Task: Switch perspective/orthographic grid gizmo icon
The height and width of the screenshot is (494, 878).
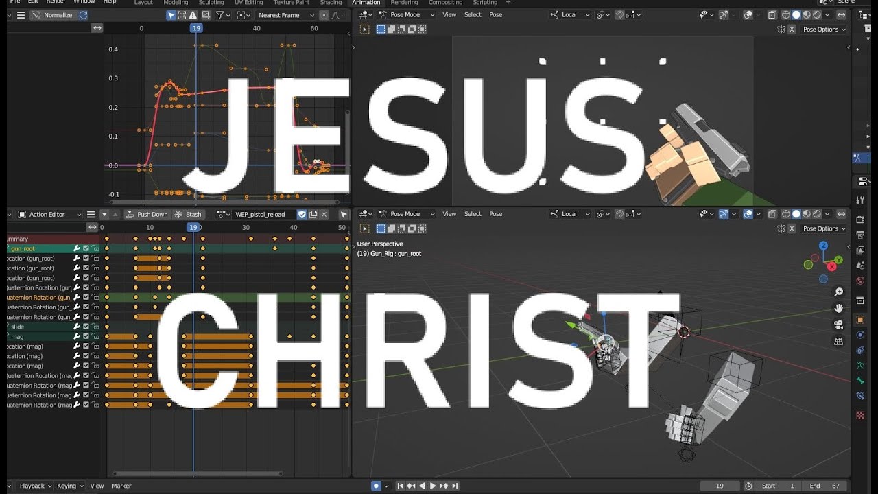Action: point(838,342)
